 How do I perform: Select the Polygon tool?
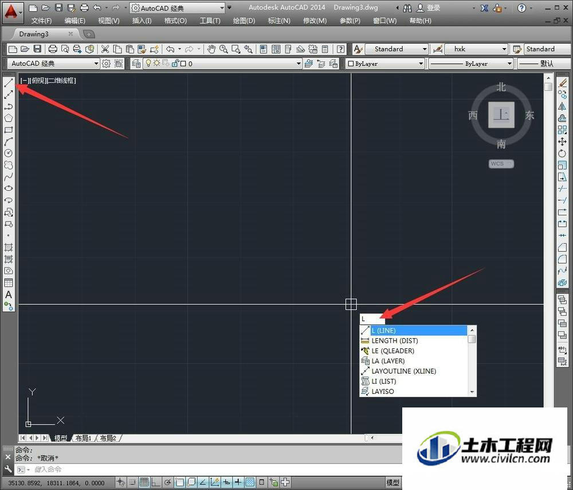(9, 118)
